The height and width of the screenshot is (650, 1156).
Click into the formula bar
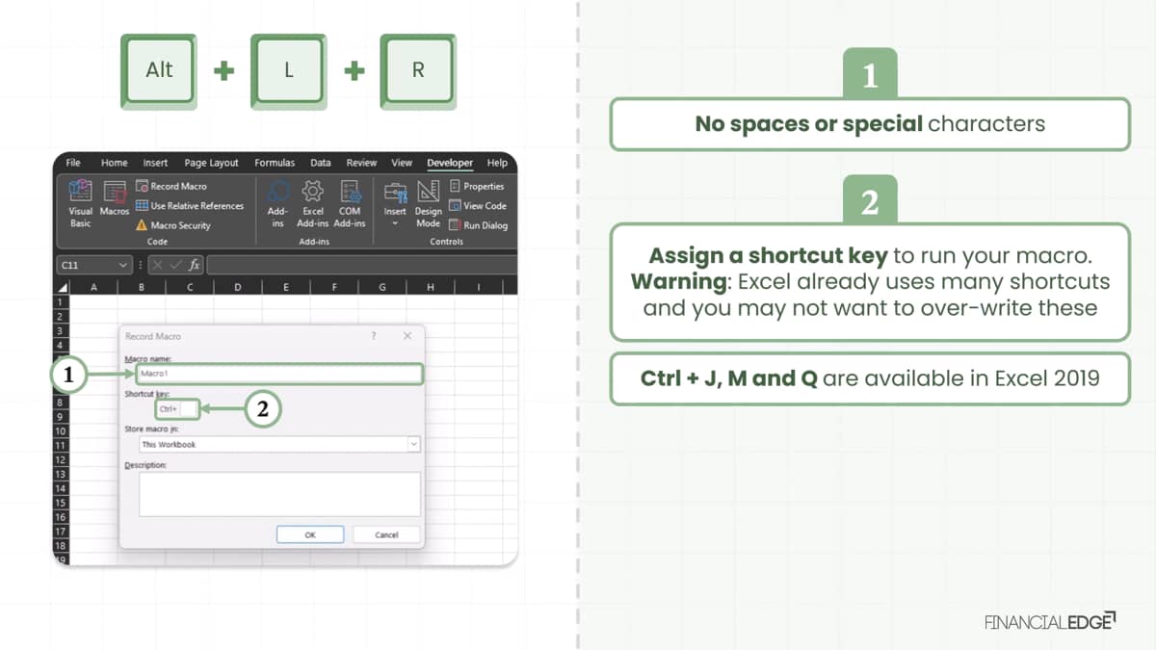tap(361, 265)
